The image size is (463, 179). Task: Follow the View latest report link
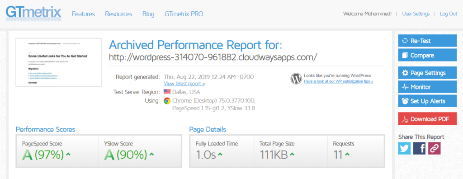tap(184, 84)
